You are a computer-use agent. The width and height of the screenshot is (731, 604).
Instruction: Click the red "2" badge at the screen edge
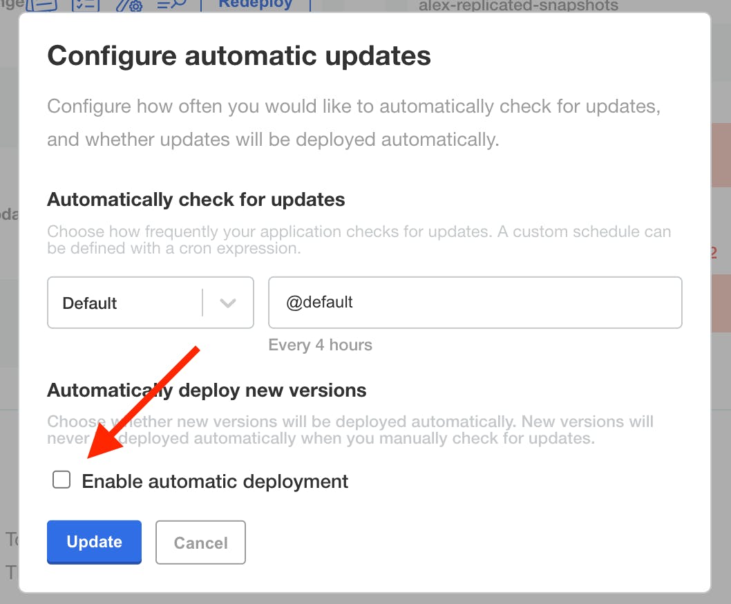[x=714, y=254]
